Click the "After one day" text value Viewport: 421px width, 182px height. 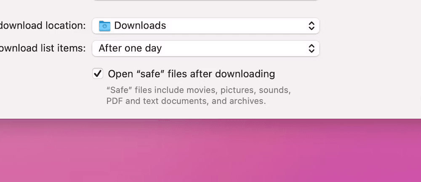pyautogui.click(x=130, y=48)
